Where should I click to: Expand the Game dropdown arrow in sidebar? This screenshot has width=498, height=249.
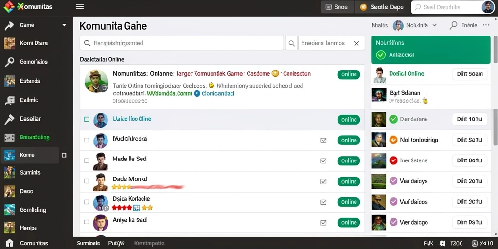[x=65, y=25]
